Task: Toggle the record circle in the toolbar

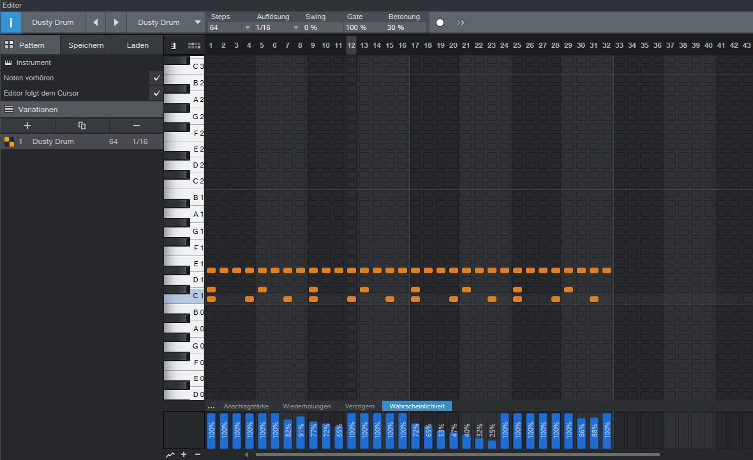Action: click(440, 22)
